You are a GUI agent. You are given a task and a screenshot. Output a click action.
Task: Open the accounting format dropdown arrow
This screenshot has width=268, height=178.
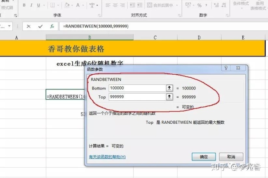point(194,6)
